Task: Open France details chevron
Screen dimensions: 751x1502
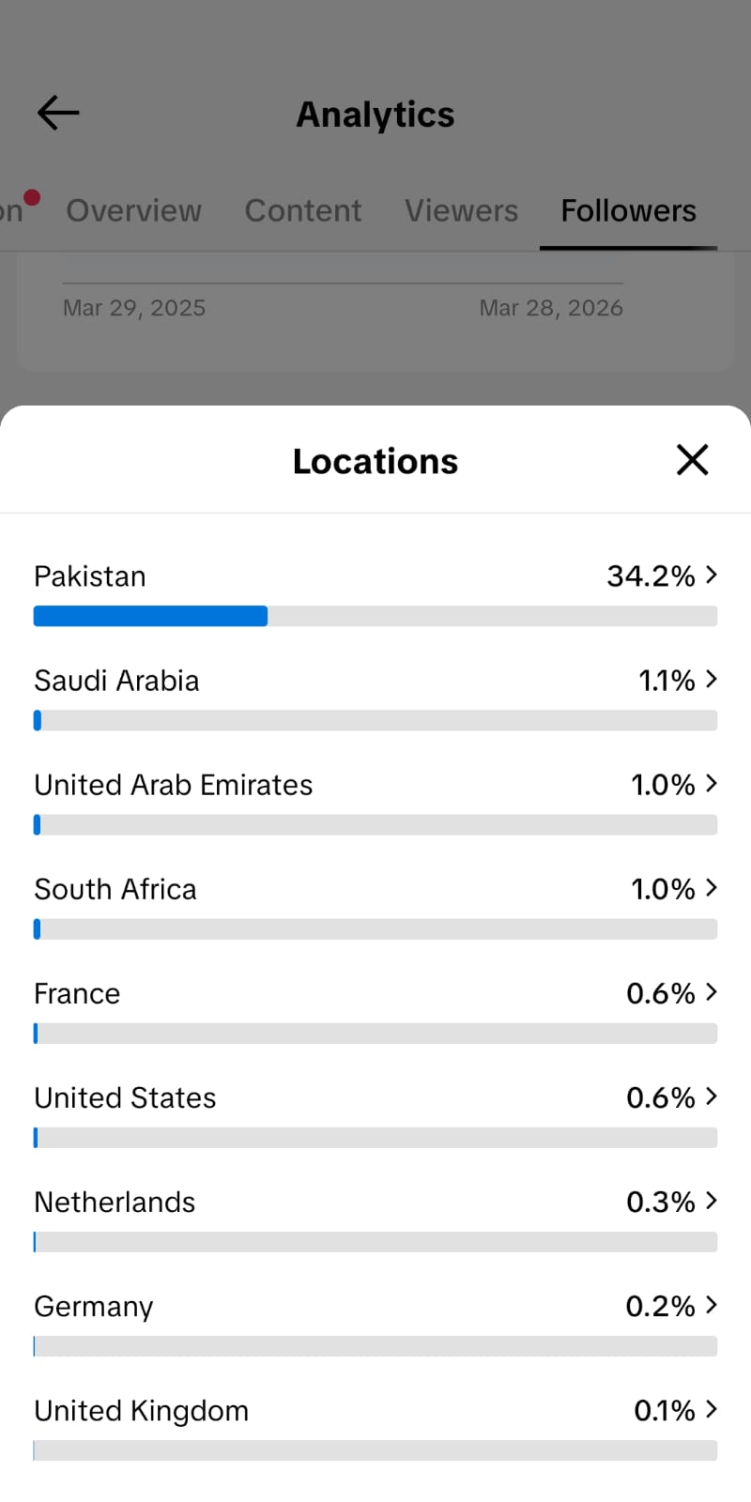Action: (712, 991)
